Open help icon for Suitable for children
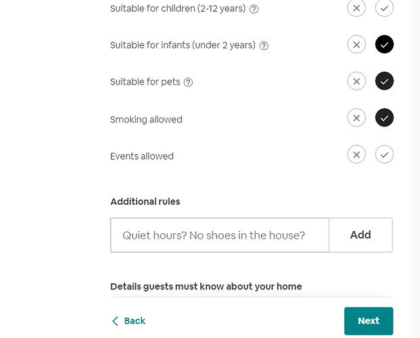 [x=254, y=9]
